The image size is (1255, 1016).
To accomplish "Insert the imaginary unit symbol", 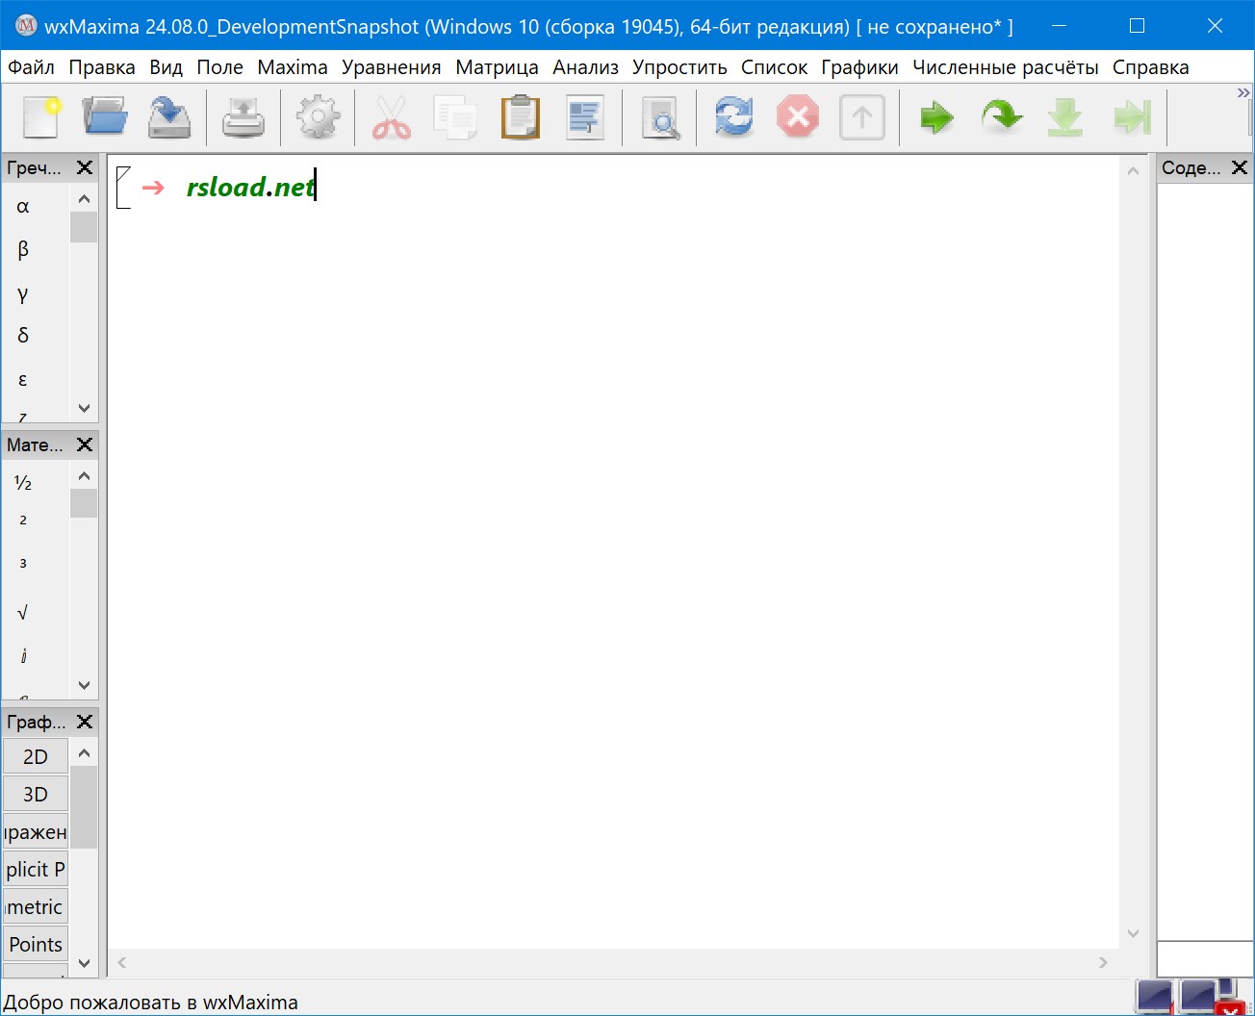I will (23, 656).
